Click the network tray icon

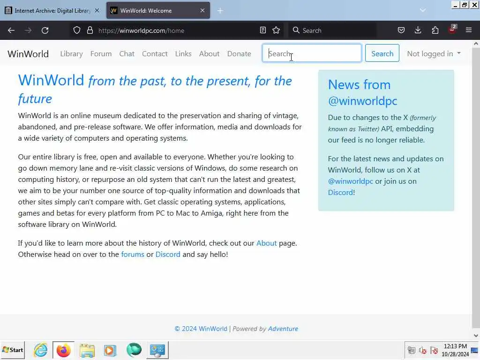pos(412,350)
